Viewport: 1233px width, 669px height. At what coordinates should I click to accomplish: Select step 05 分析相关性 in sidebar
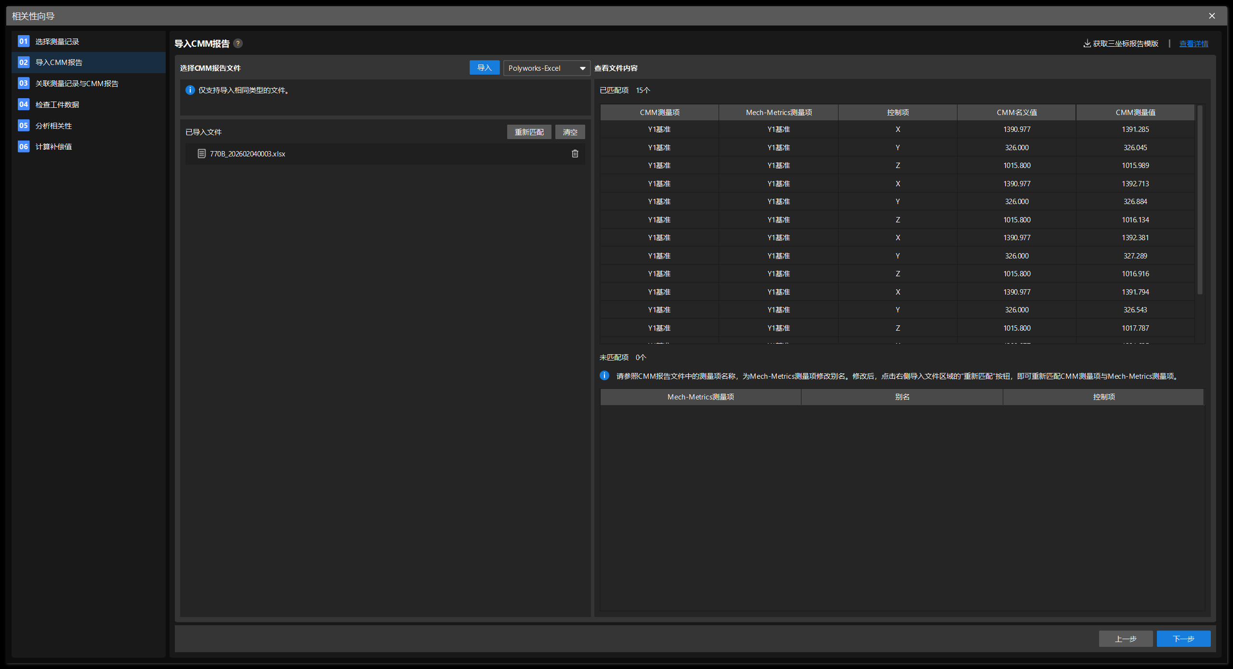[x=53, y=125]
